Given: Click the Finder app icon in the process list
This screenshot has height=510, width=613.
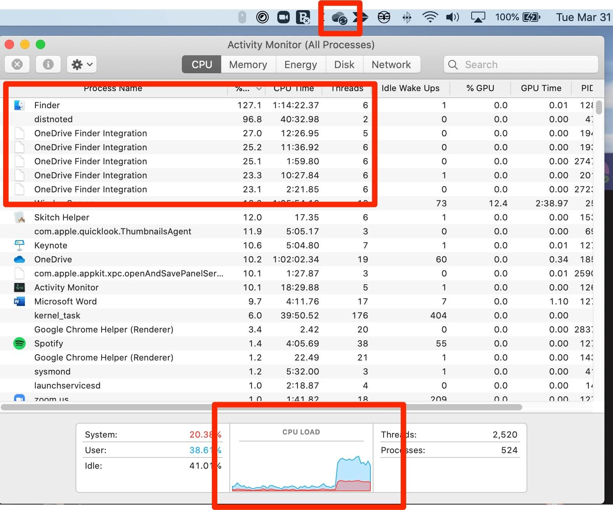Looking at the screenshot, I should (x=19, y=105).
